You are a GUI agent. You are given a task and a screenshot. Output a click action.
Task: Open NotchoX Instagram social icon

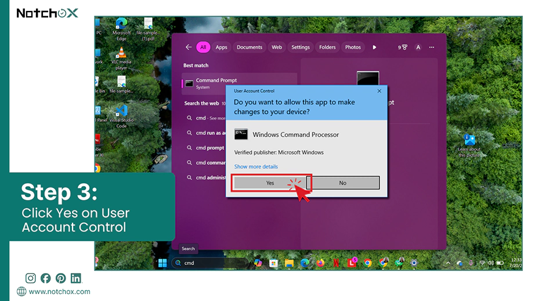click(30, 278)
